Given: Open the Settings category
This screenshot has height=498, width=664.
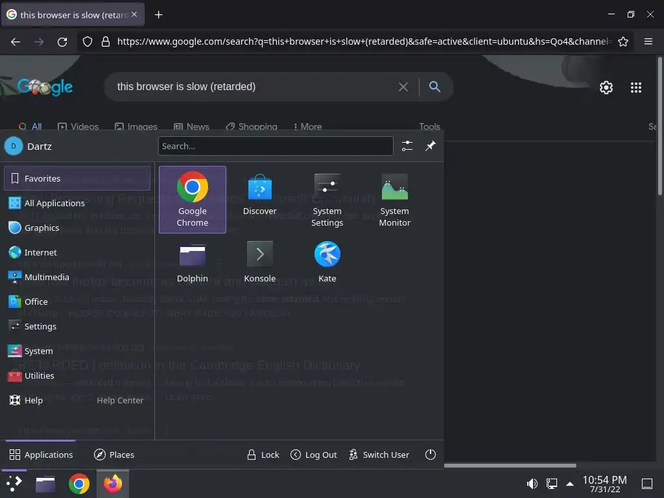Looking at the screenshot, I should tap(77, 326).
